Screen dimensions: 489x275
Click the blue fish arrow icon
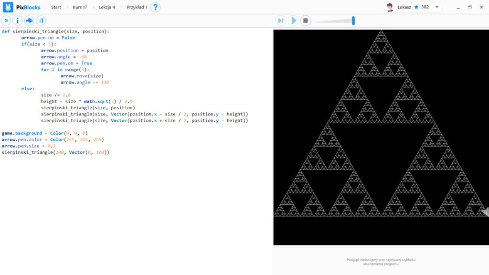(29, 21)
